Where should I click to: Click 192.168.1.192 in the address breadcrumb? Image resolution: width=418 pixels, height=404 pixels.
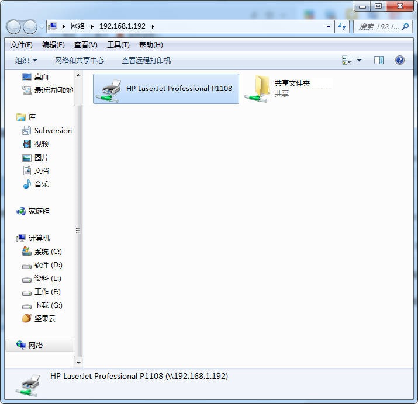[x=122, y=26]
